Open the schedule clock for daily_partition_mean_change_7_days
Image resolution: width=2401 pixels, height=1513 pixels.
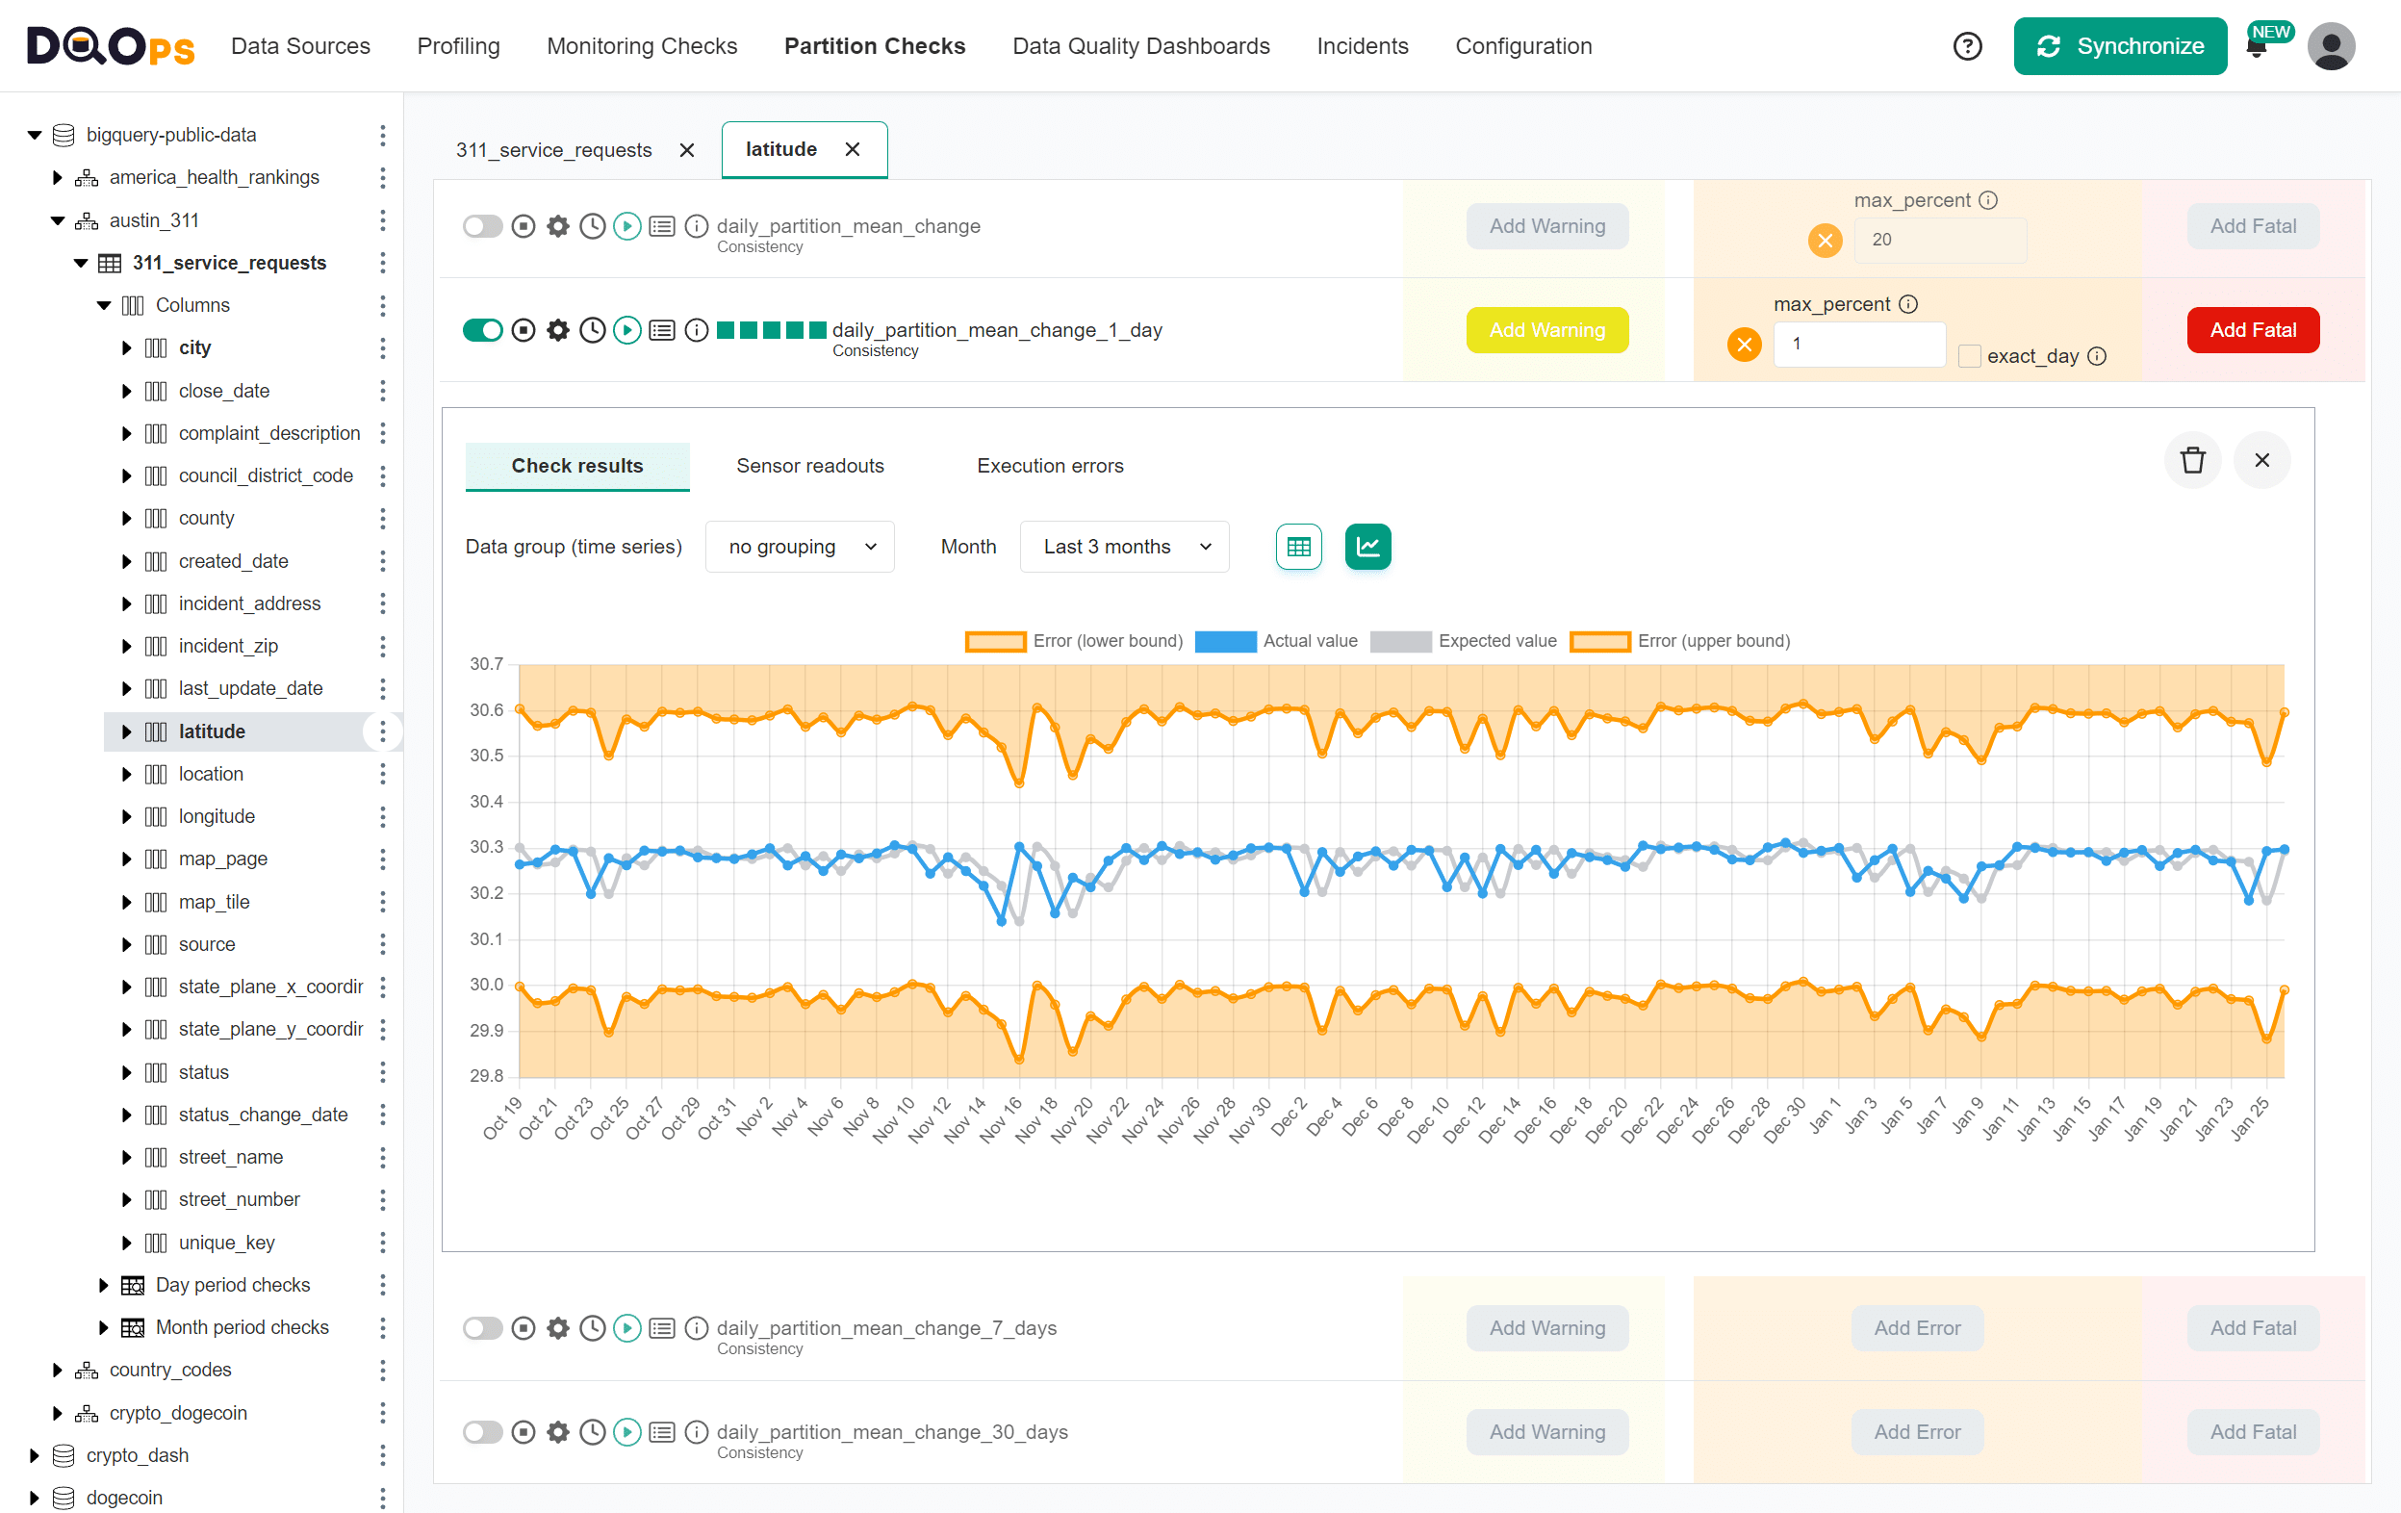[592, 1327]
